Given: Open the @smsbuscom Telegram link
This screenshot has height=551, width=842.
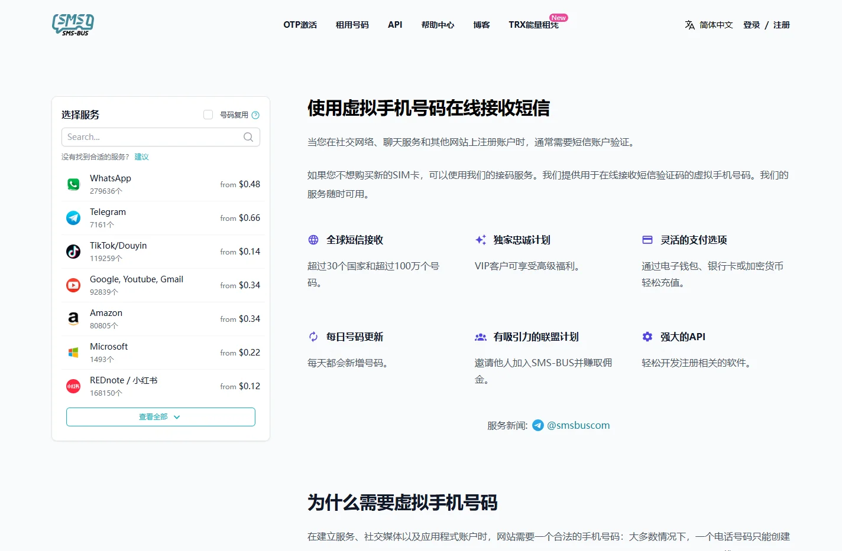Looking at the screenshot, I should pyautogui.click(x=578, y=425).
